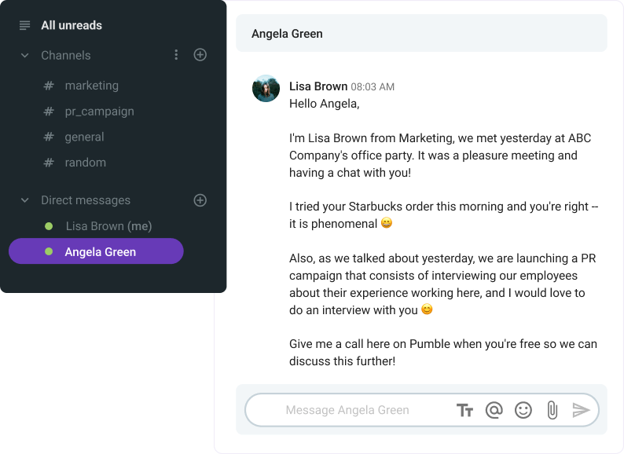
Task: Start a new direct message with plus icon
Action: 200,200
